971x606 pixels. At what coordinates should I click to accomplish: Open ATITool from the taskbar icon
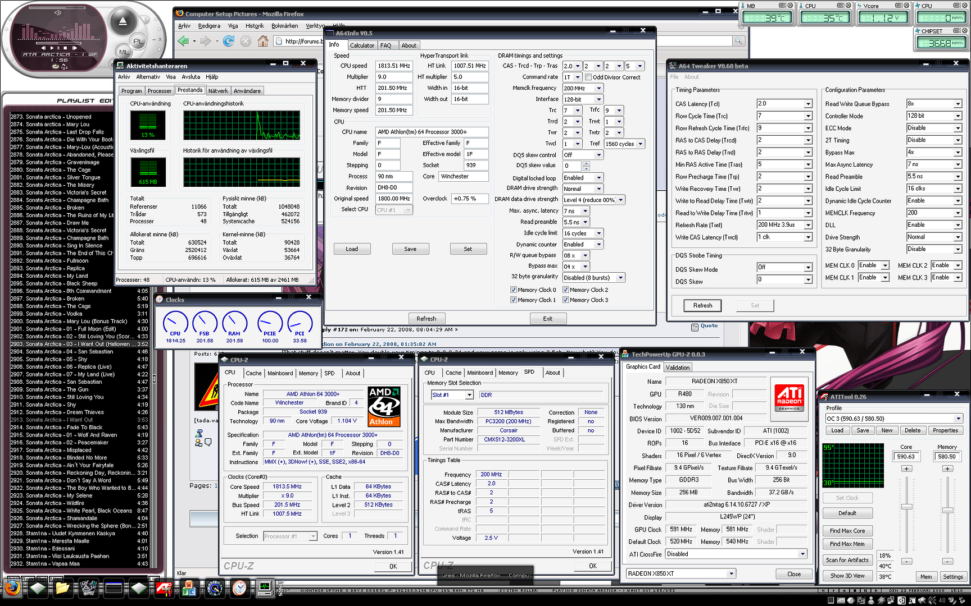coord(164,587)
